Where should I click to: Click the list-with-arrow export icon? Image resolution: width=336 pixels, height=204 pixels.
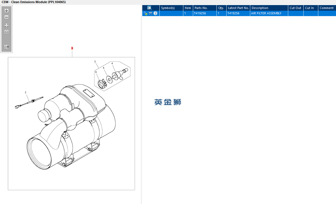click(6, 46)
